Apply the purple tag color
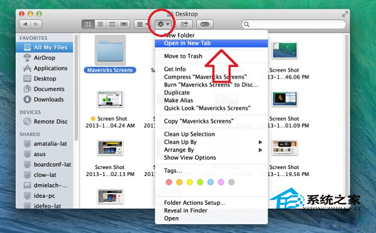Viewport: 376px width, 233px height. click(x=221, y=182)
